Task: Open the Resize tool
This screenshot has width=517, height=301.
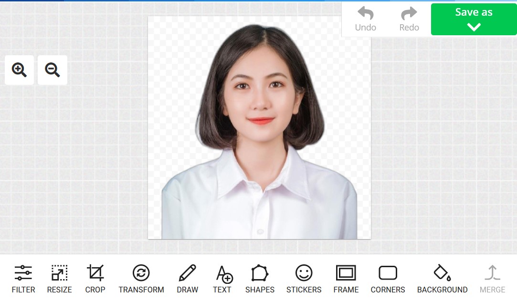Action: tap(59, 278)
